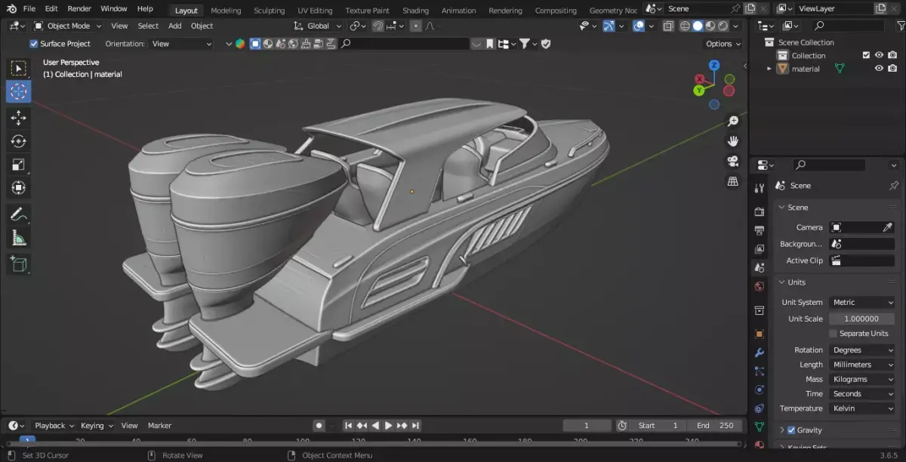This screenshot has height=462, width=906.
Task: Enable Separate Units checkbox
Action: coord(833,334)
